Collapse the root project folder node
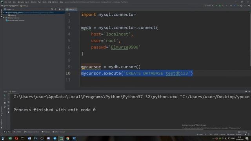Image resolution: width=251 pixels, height=141 pixels. pos(4,13)
